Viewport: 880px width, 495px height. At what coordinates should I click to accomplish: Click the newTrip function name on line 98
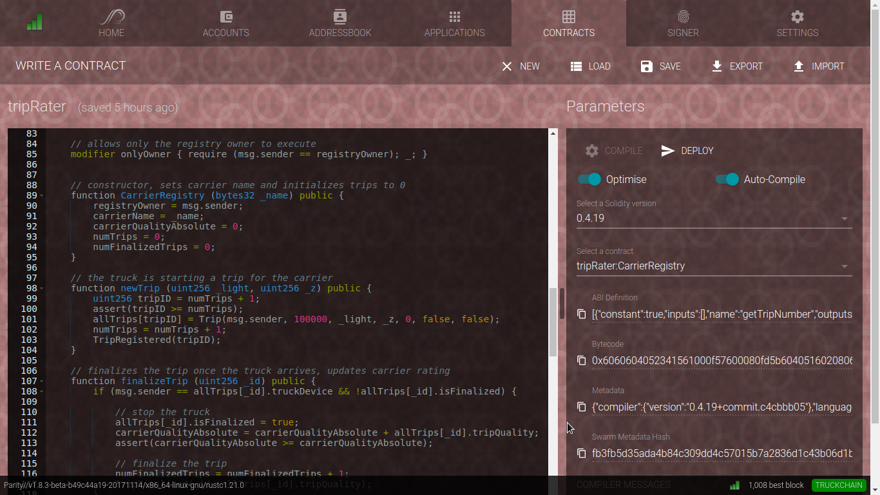tap(140, 288)
